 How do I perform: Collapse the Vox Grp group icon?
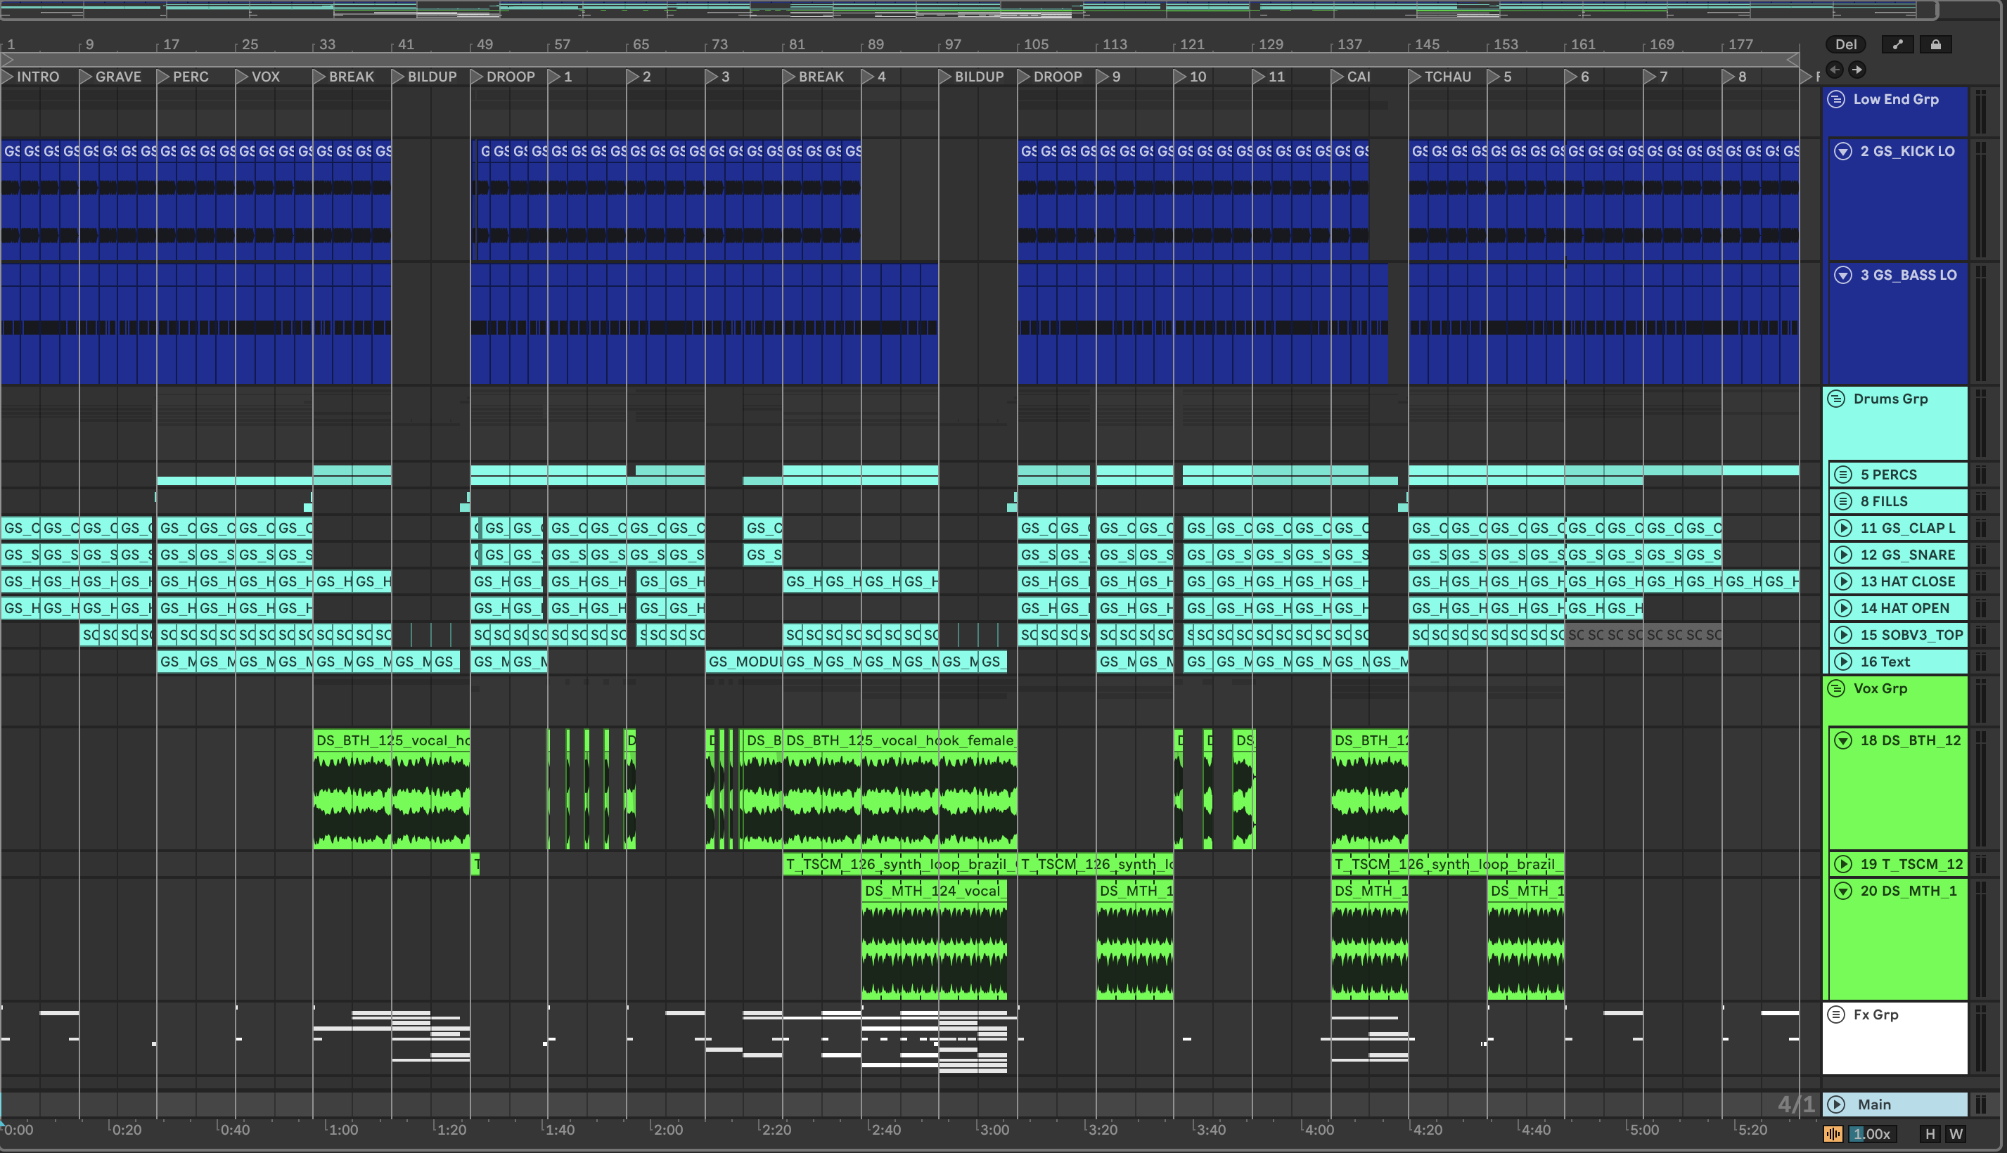pyautogui.click(x=1836, y=688)
